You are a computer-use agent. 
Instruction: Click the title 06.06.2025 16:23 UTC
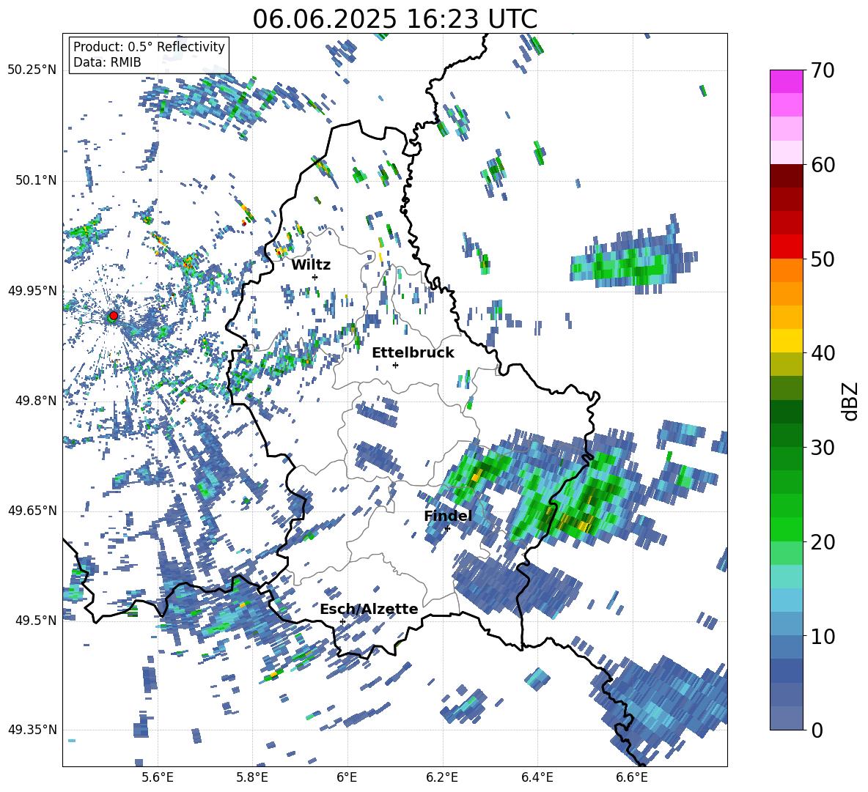[x=394, y=19]
